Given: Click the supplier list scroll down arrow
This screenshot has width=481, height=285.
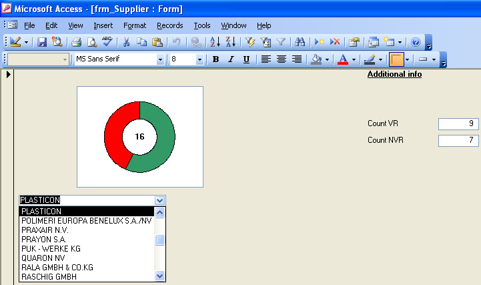Looking at the screenshot, I should (160, 276).
